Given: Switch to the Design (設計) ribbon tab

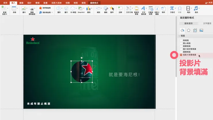Looking at the screenshot, I should point(29,3).
